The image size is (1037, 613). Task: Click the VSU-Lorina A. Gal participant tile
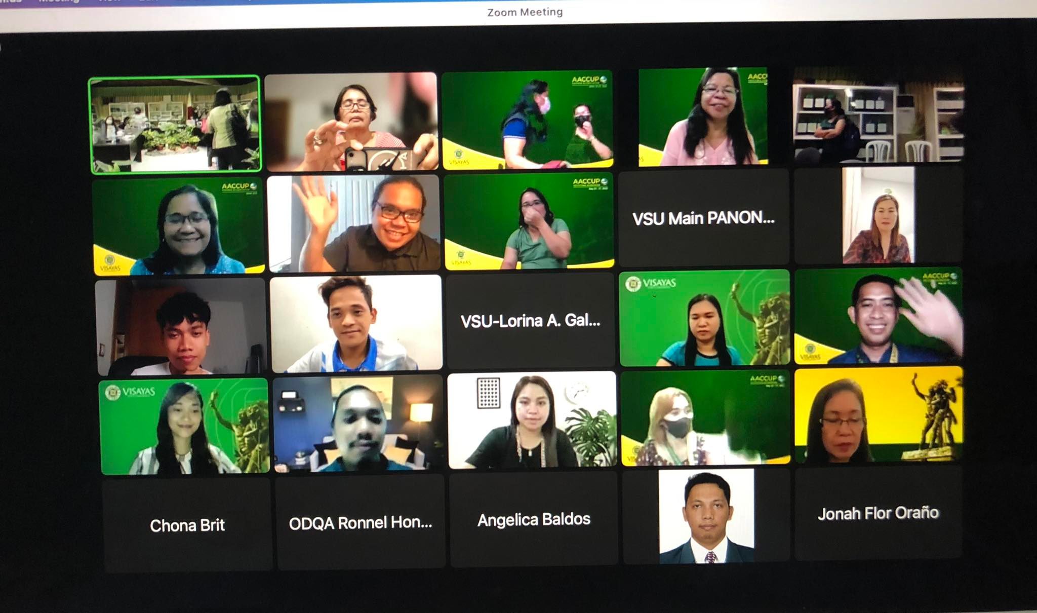point(530,321)
